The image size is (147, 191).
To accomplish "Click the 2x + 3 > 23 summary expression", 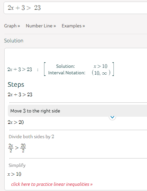I will pyautogui.click(x=20, y=69).
